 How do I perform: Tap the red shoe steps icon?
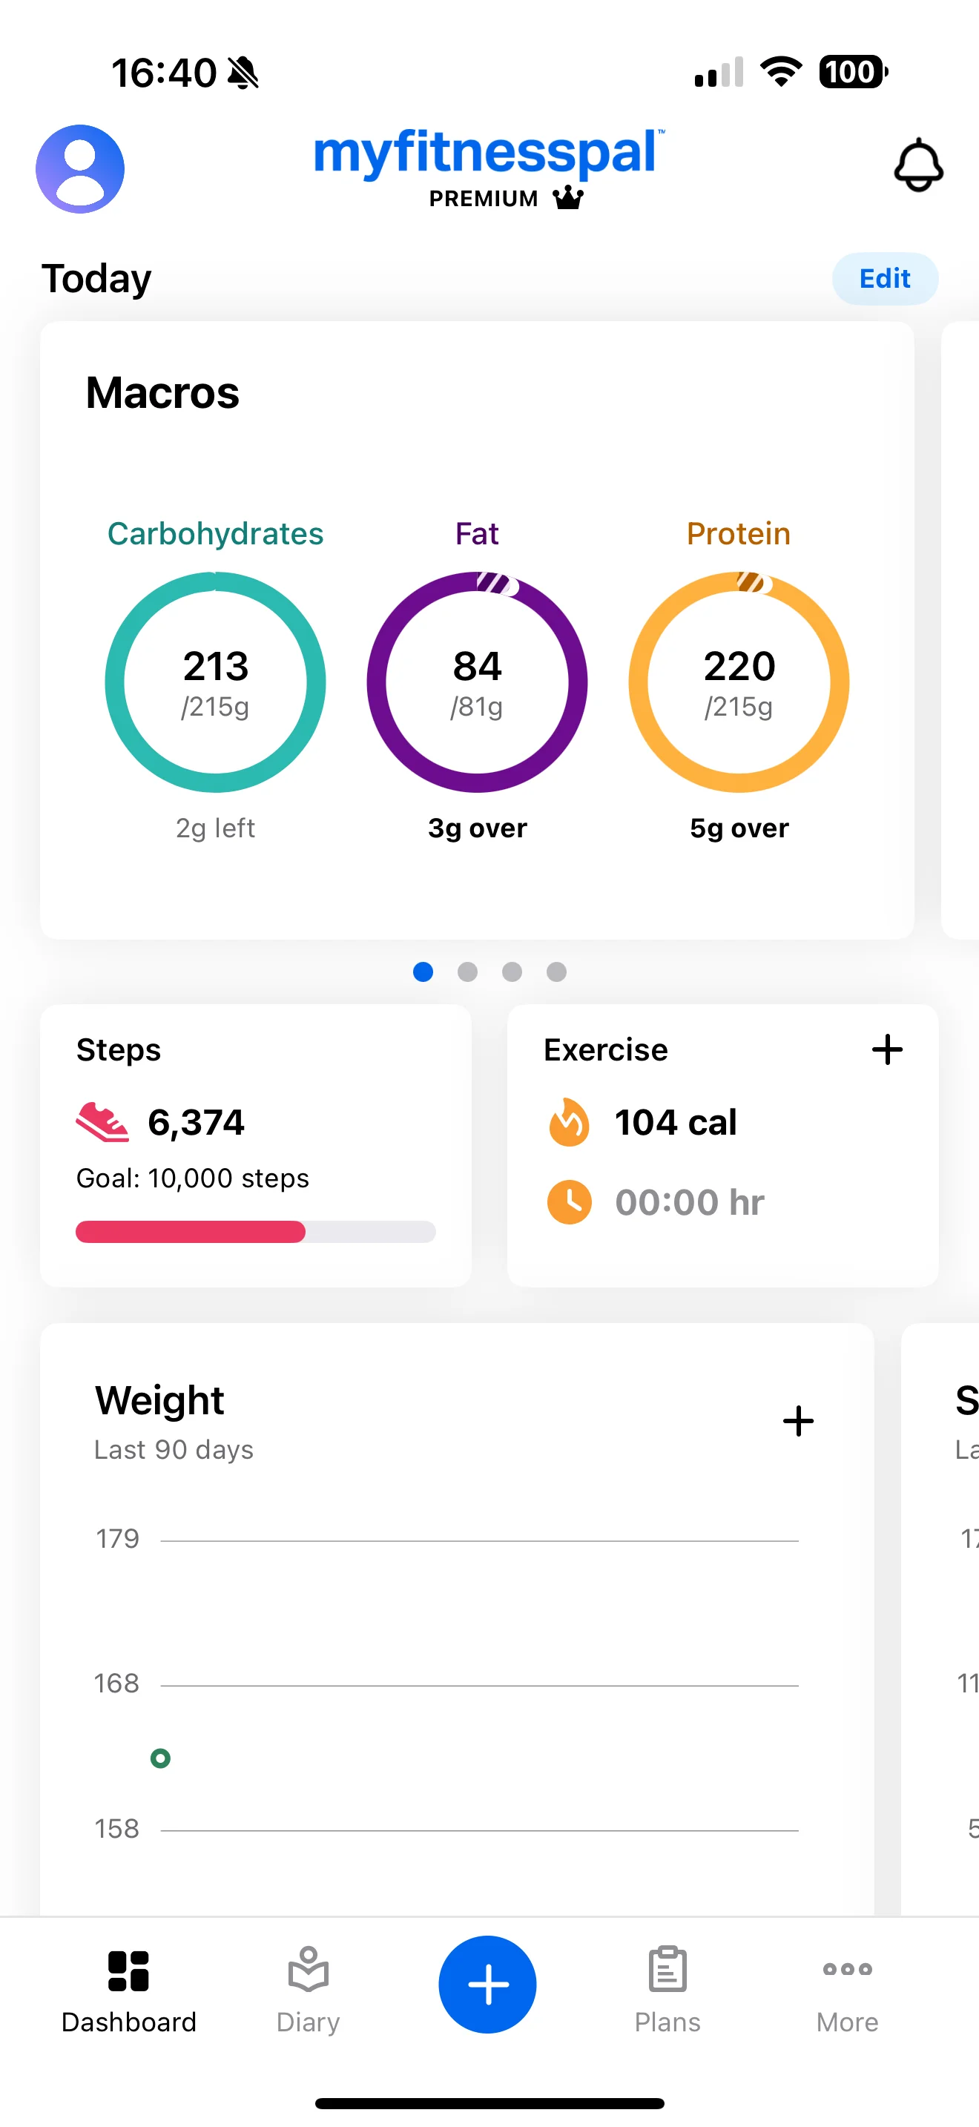pyautogui.click(x=102, y=1122)
